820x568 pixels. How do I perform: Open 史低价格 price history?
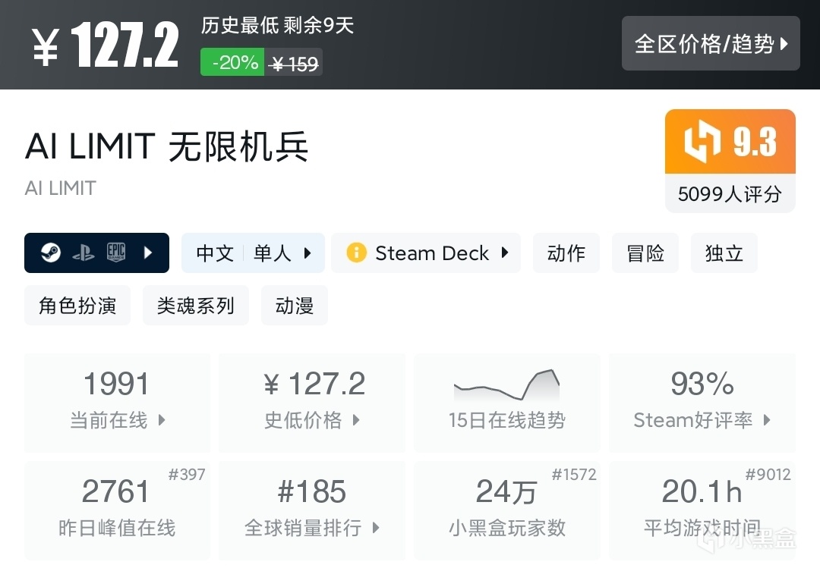click(312, 403)
